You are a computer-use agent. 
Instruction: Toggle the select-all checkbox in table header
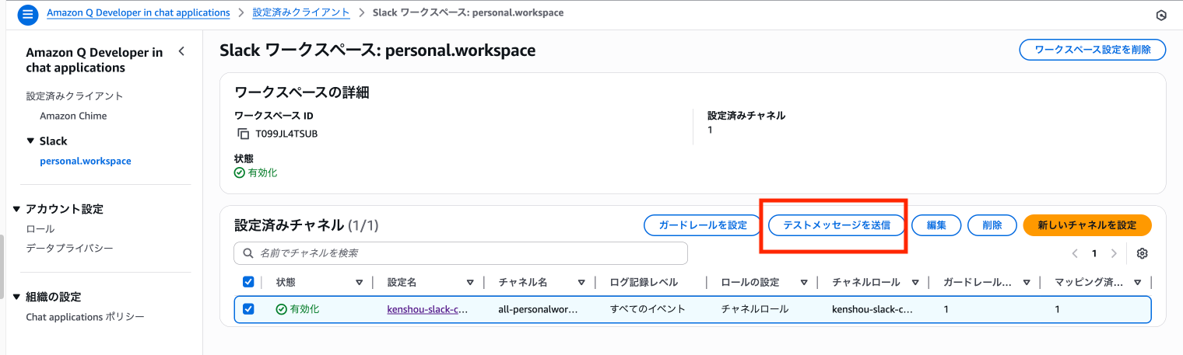coord(248,282)
